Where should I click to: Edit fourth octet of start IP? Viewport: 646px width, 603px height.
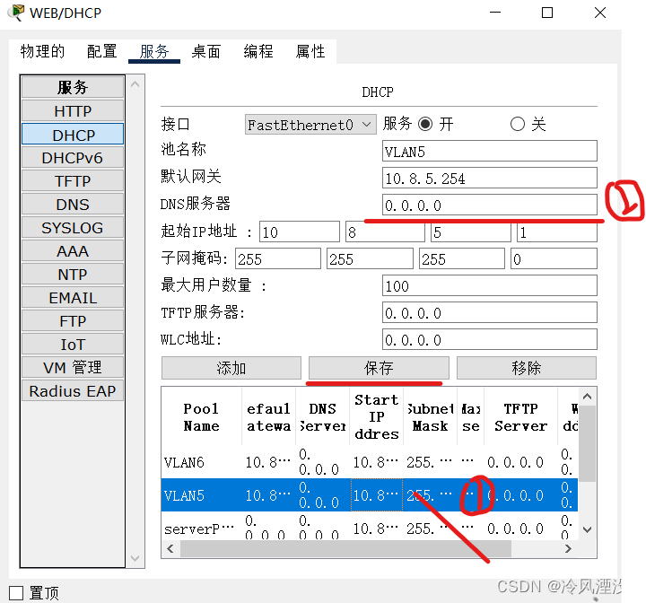557,232
